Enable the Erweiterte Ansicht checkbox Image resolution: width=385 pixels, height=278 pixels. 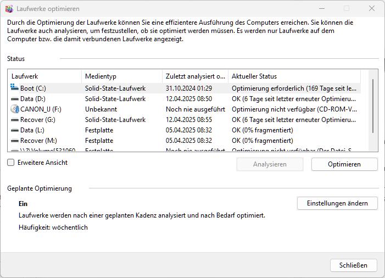[x=11, y=163]
